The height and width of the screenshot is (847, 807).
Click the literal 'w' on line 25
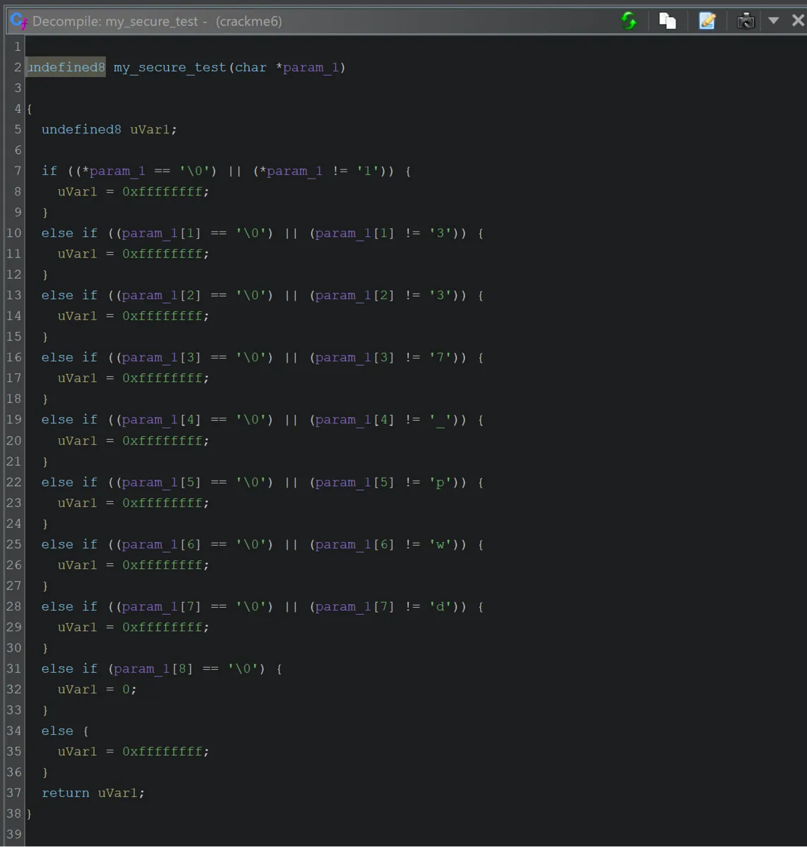point(440,544)
